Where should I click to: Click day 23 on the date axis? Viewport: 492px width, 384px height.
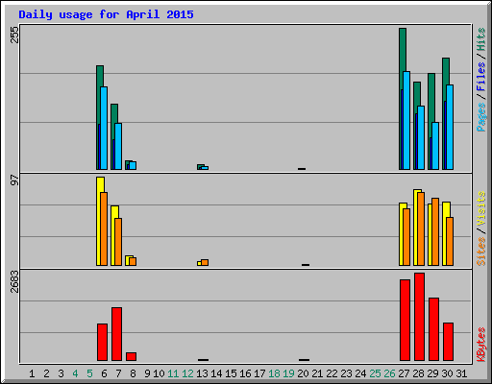(346, 373)
